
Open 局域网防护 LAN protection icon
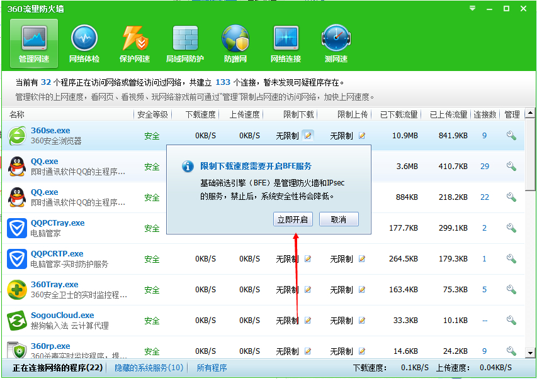(x=185, y=43)
